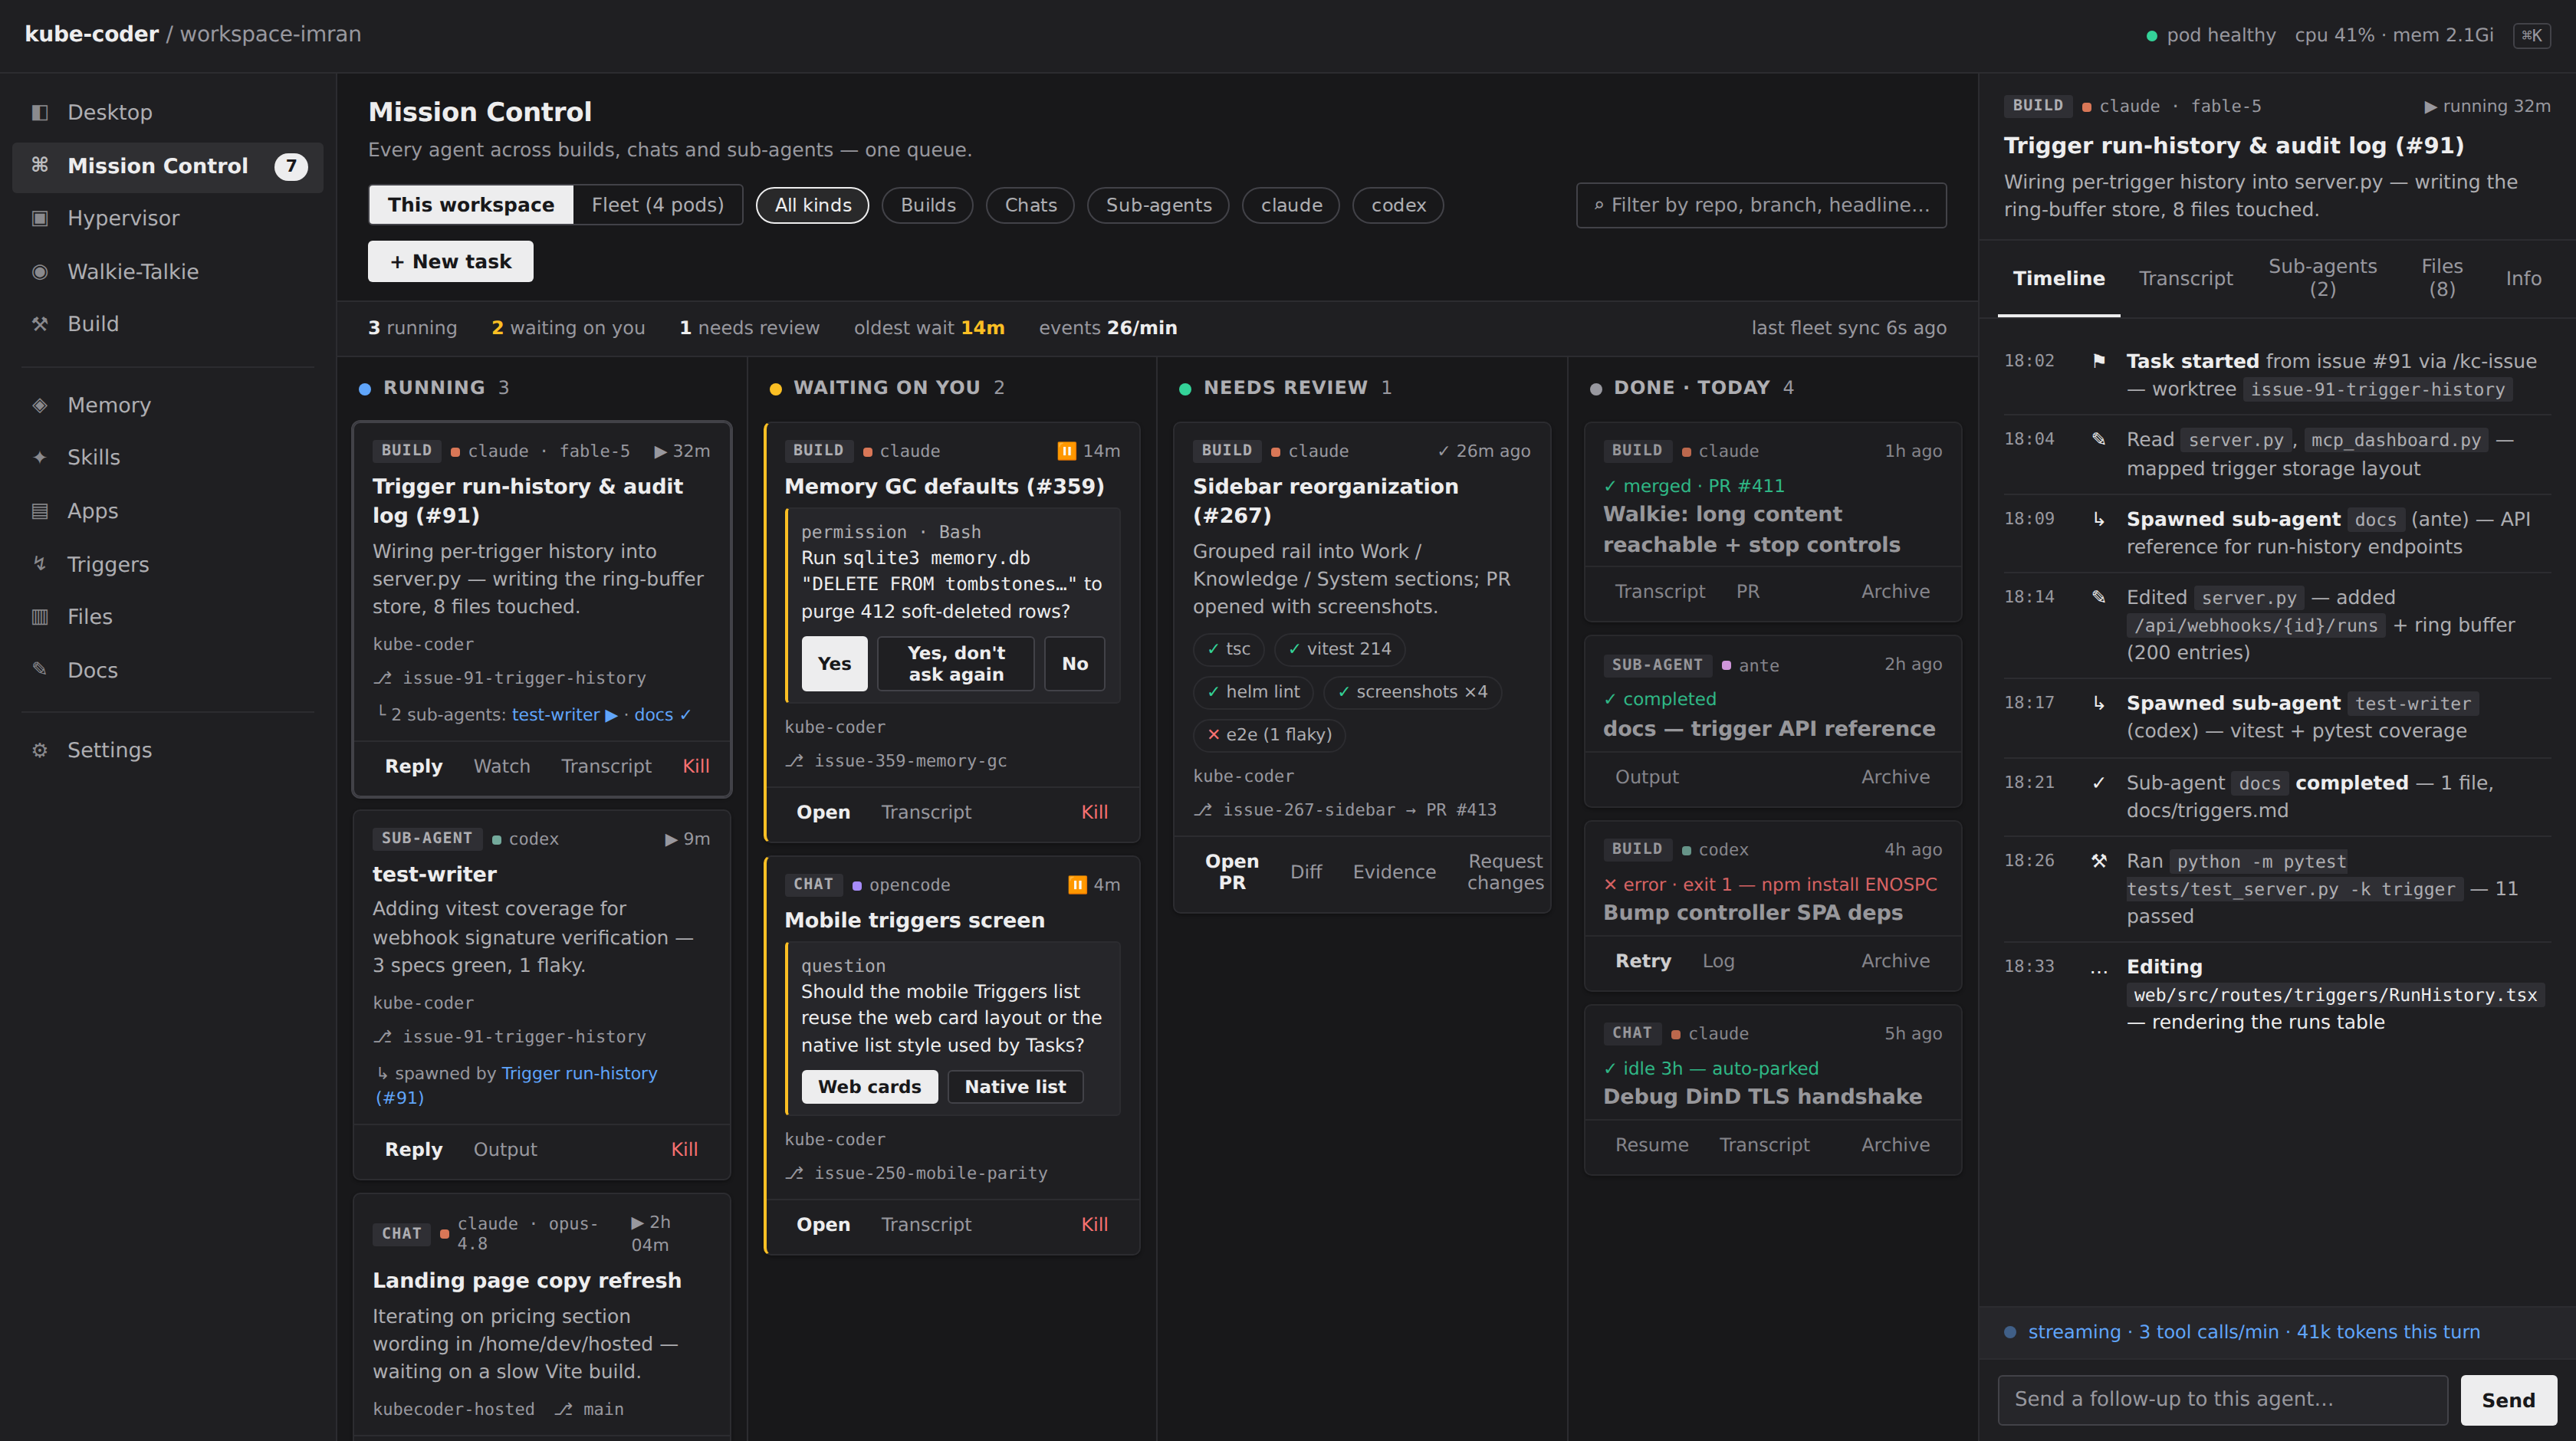Click the ⌘K command palette badge
The width and height of the screenshot is (2576, 1441).
2531,35
